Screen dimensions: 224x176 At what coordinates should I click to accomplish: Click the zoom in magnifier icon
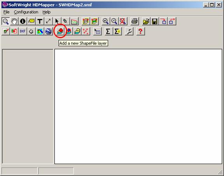click(x=106, y=21)
